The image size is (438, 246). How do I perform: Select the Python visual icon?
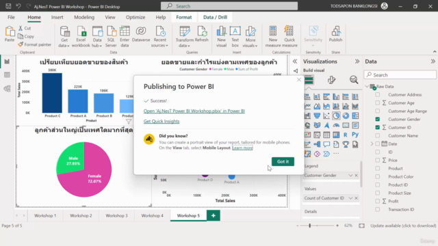coord(355,135)
